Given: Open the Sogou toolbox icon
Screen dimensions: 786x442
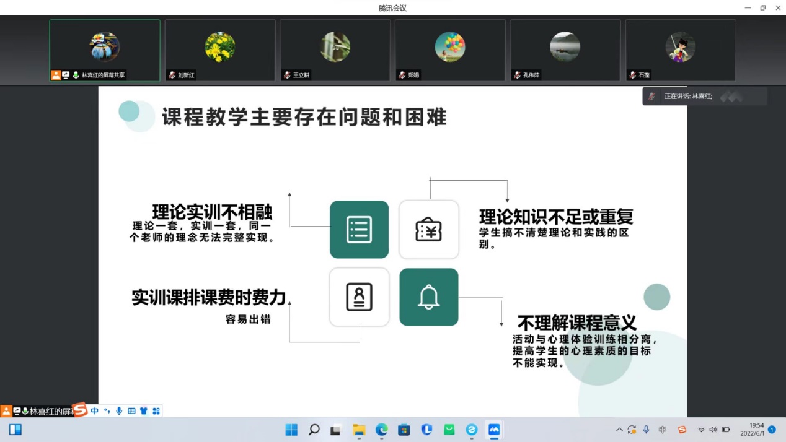Looking at the screenshot, I should coord(156,410).
